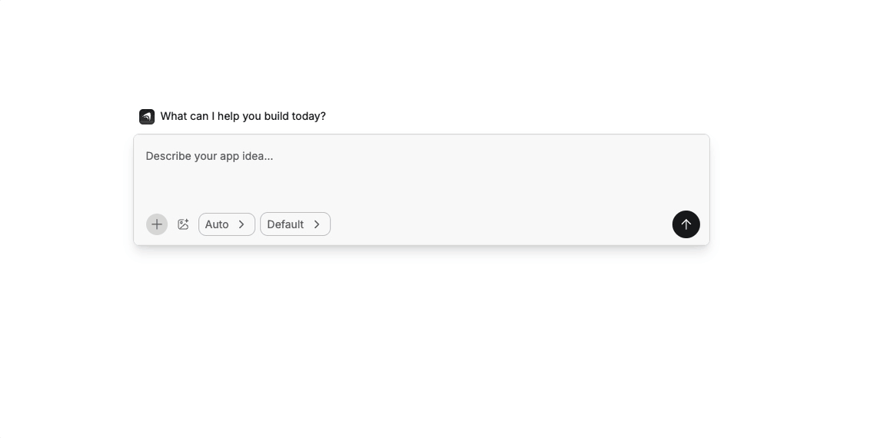Select the Auto mode pill

point(226,224)
